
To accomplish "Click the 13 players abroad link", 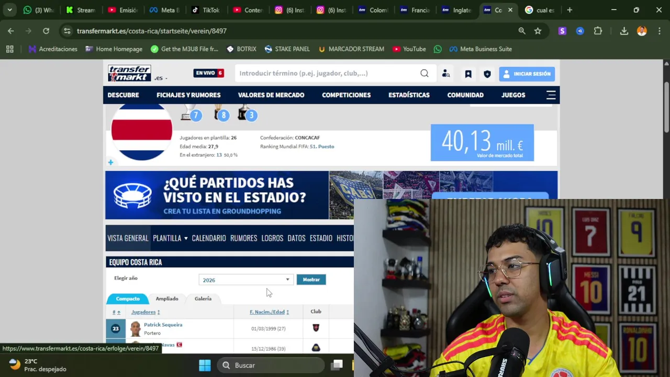I will click(219, 155).
